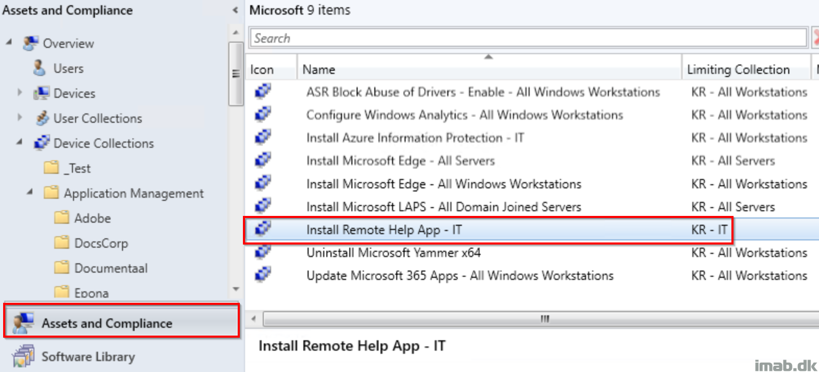This screenshot has width=819, height=372.
Task: Select the Overview tree item label
Action: (68, 43)
